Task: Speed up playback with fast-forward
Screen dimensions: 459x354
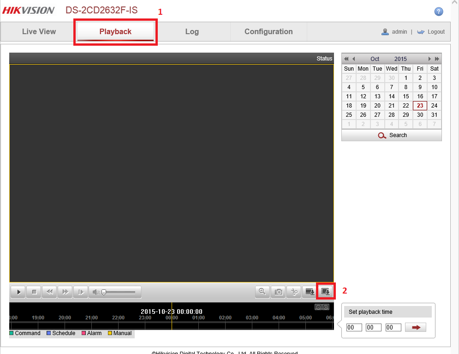Action: pyautogui.click(x=65, y=292)
